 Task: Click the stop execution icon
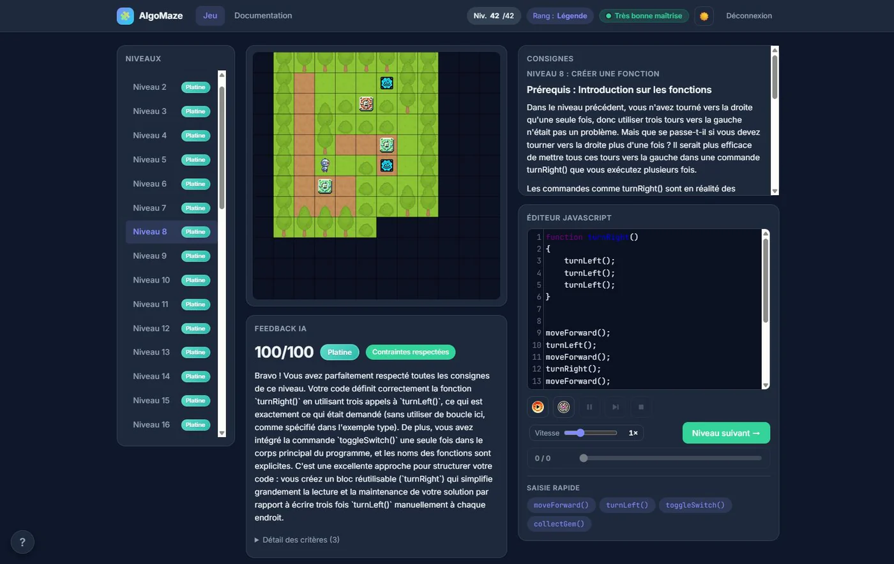pos(641,407)
